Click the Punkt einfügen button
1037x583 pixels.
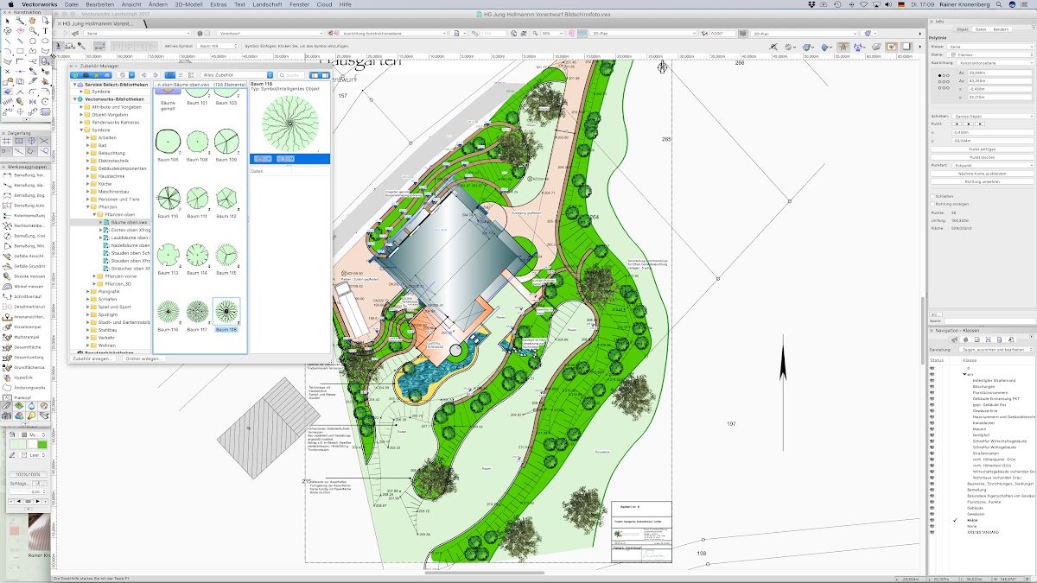pyautogui.click(x=982, y=149)
